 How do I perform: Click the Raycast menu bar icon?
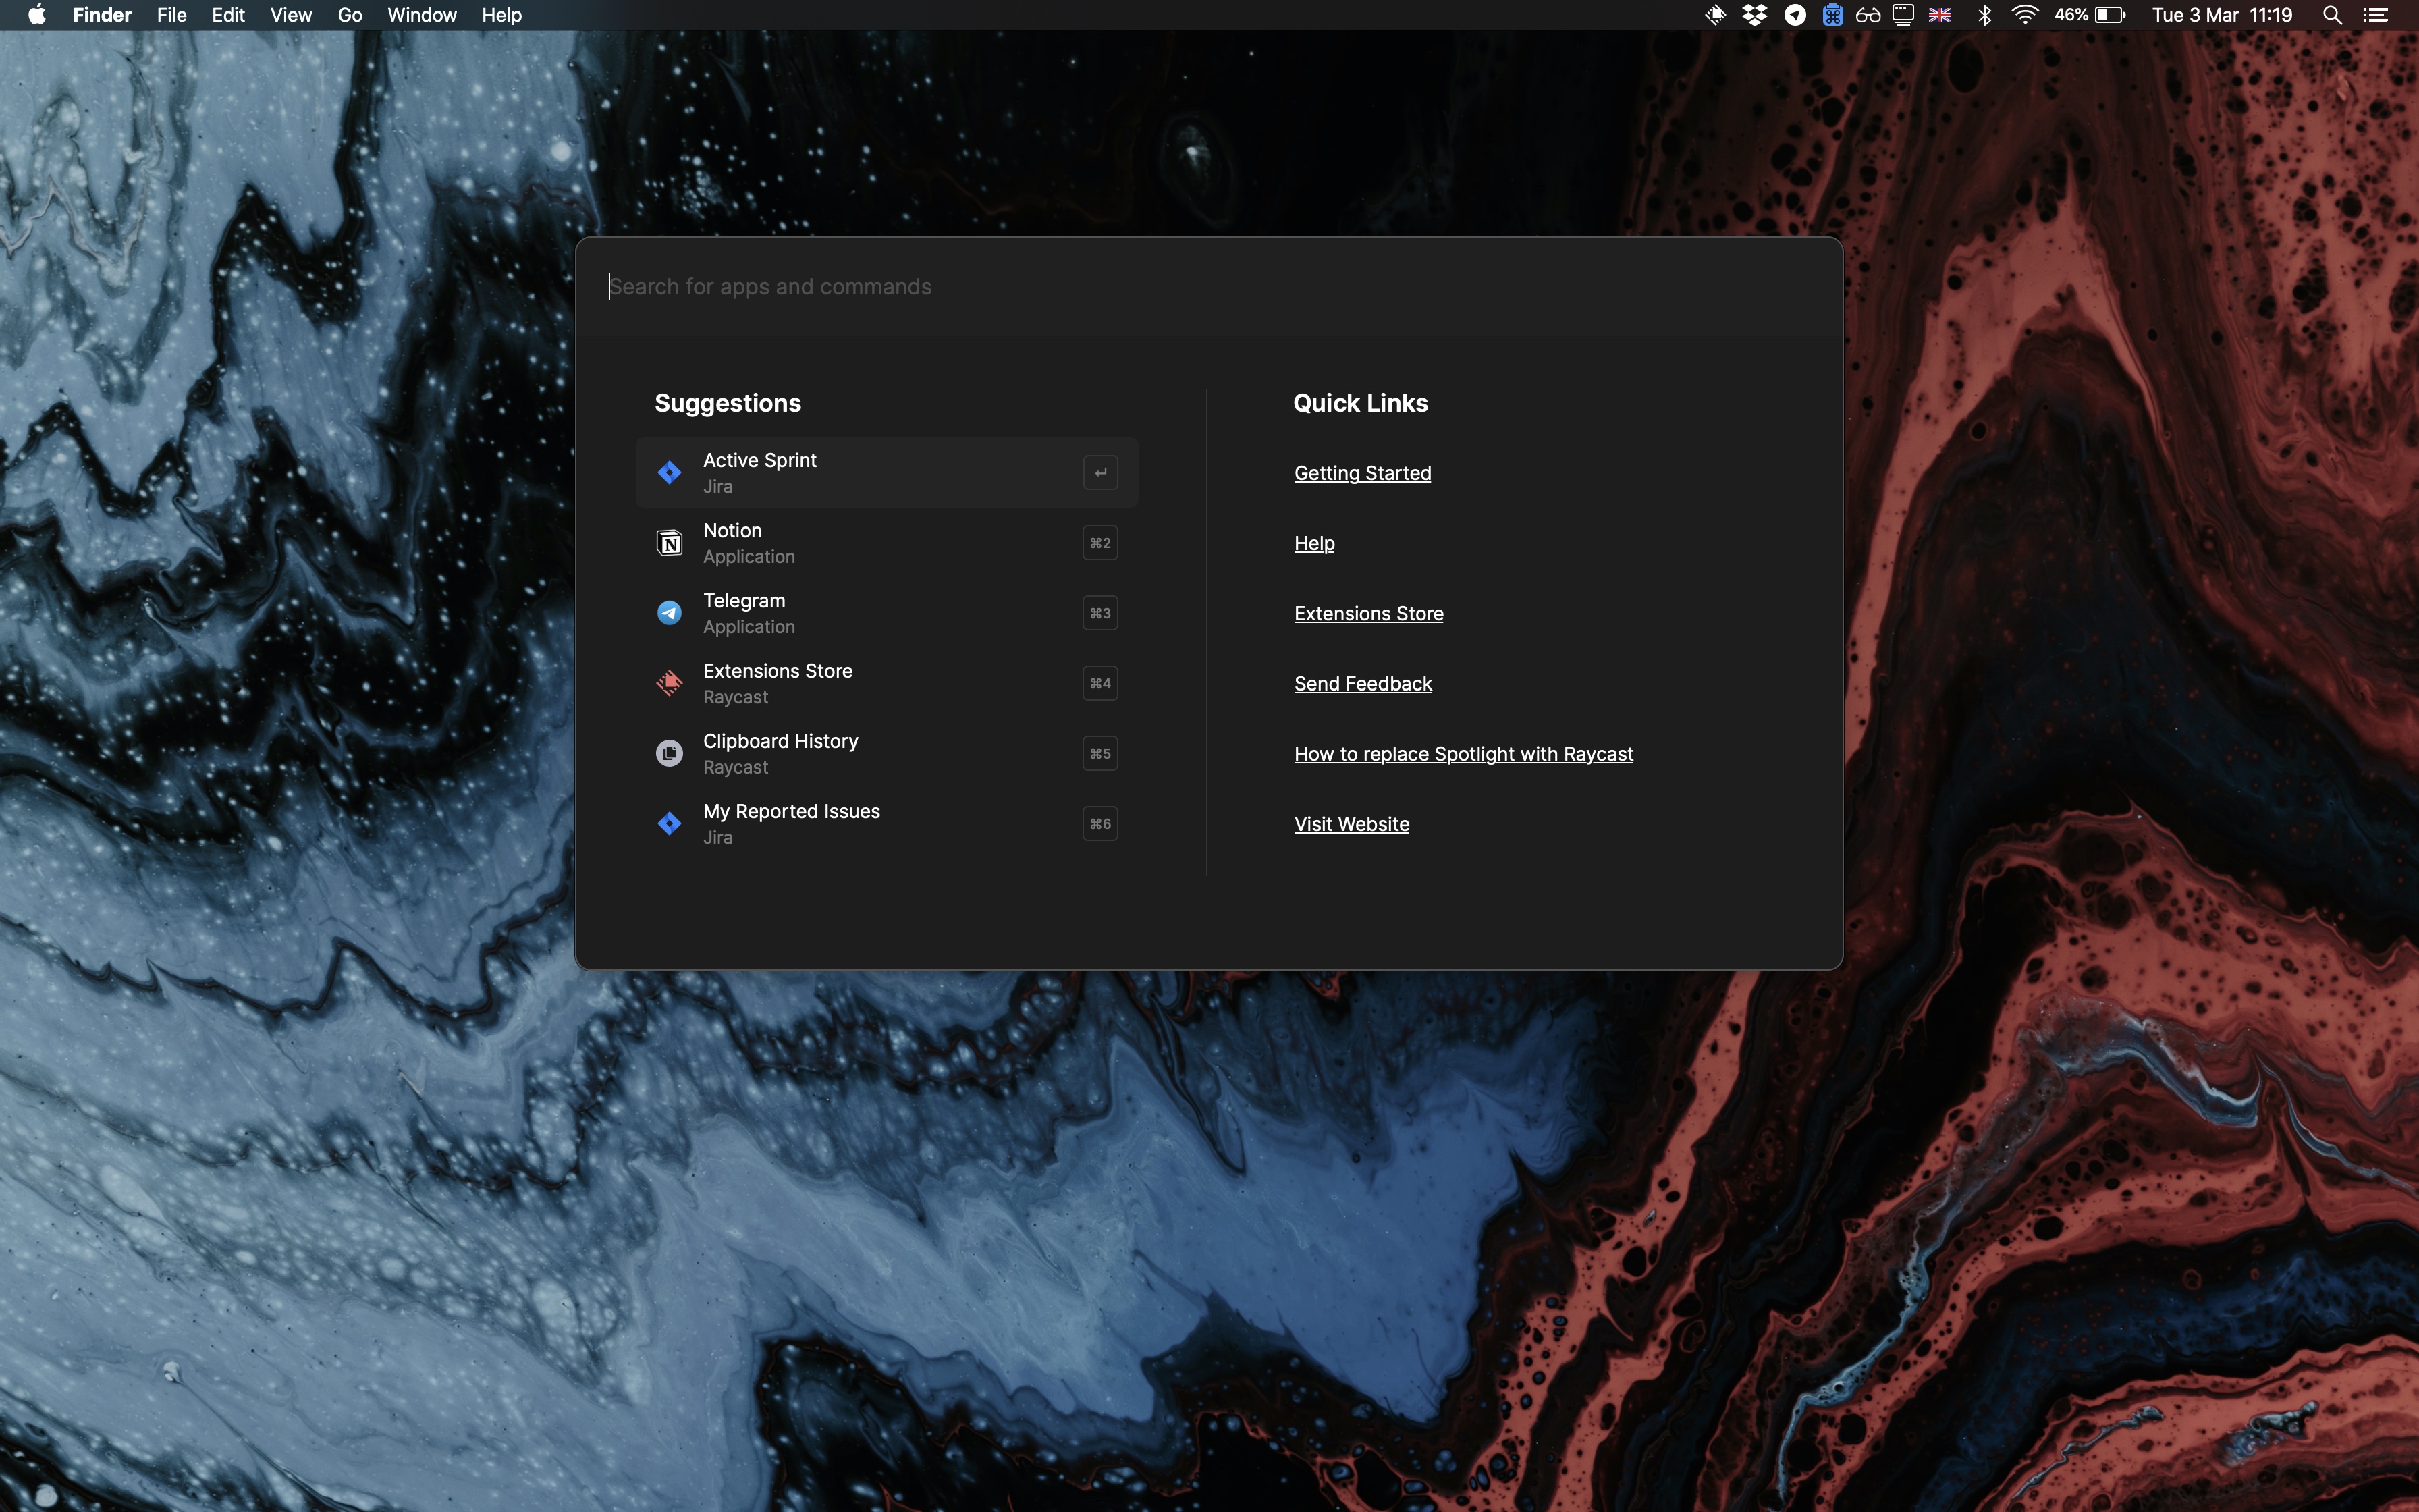1715,15
